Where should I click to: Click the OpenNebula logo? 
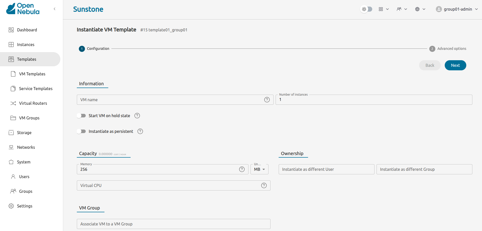(23, 9)
